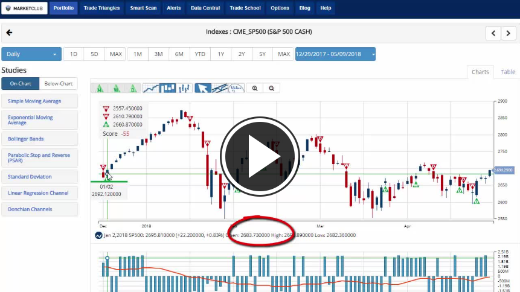The width and height of the screenshot is (520, 292).
Task: Set the chart range to 1M
Action: tap(138, 54)
